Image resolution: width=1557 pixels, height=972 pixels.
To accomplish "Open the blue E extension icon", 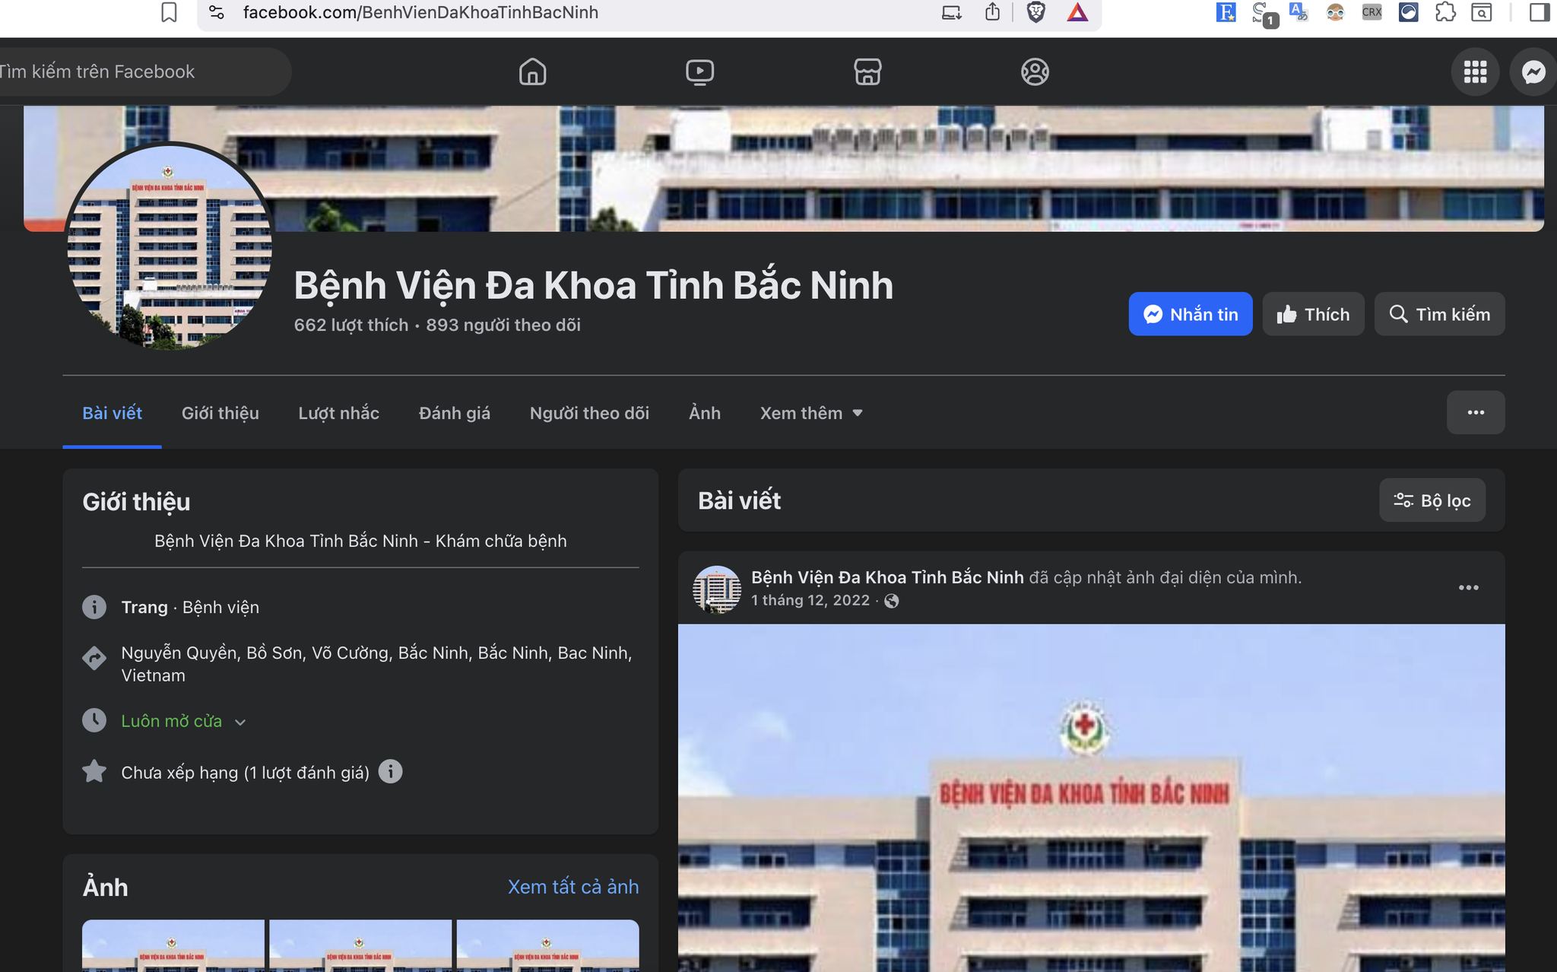I will coord(1226,12).
